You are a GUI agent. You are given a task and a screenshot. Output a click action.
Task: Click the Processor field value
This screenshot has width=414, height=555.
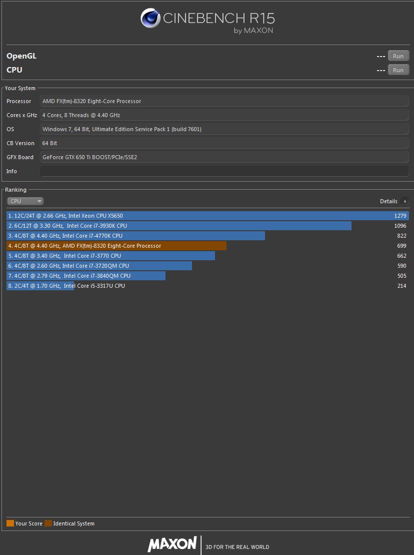[224, 101]
